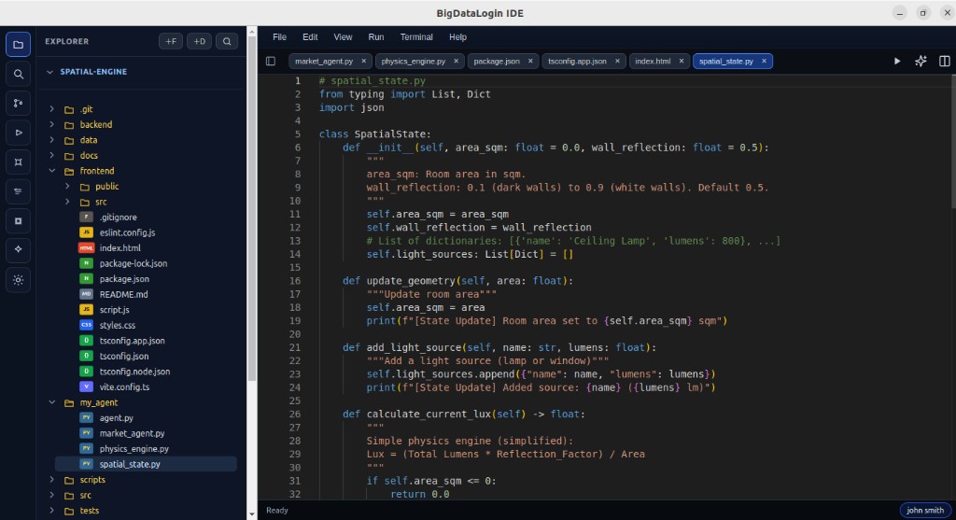Switch to tsconfig.app.json tab
956x520 pixels.
pyautogui.click(x=577, y=61)
